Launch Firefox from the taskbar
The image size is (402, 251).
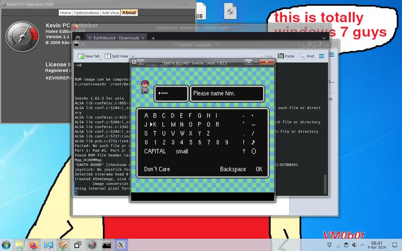click(34, 245)
